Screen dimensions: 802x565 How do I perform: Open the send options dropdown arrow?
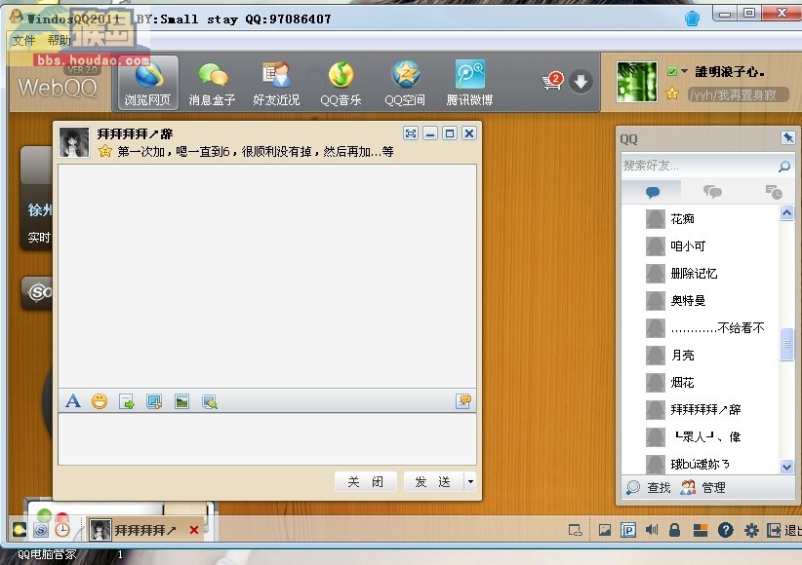pyautogui.click(x=470, y=481)
